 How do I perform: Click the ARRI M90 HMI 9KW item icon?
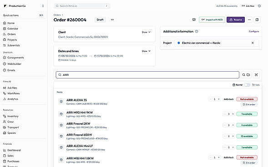tap(61, 114)
